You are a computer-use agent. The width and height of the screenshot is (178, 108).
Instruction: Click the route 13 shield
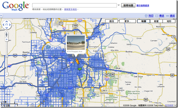coord(174,37)
